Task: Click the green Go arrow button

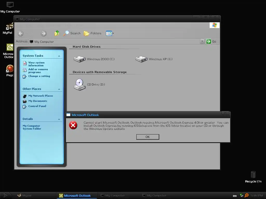Action: tap(209, 41)
